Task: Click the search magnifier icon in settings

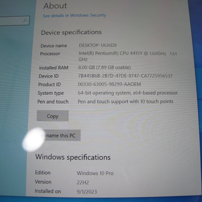Action: pyautogui.click(x=25, y=21)
